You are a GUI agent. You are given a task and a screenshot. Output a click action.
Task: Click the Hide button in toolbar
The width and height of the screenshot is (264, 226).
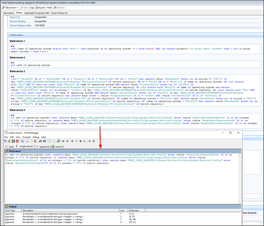pos(49,8)
